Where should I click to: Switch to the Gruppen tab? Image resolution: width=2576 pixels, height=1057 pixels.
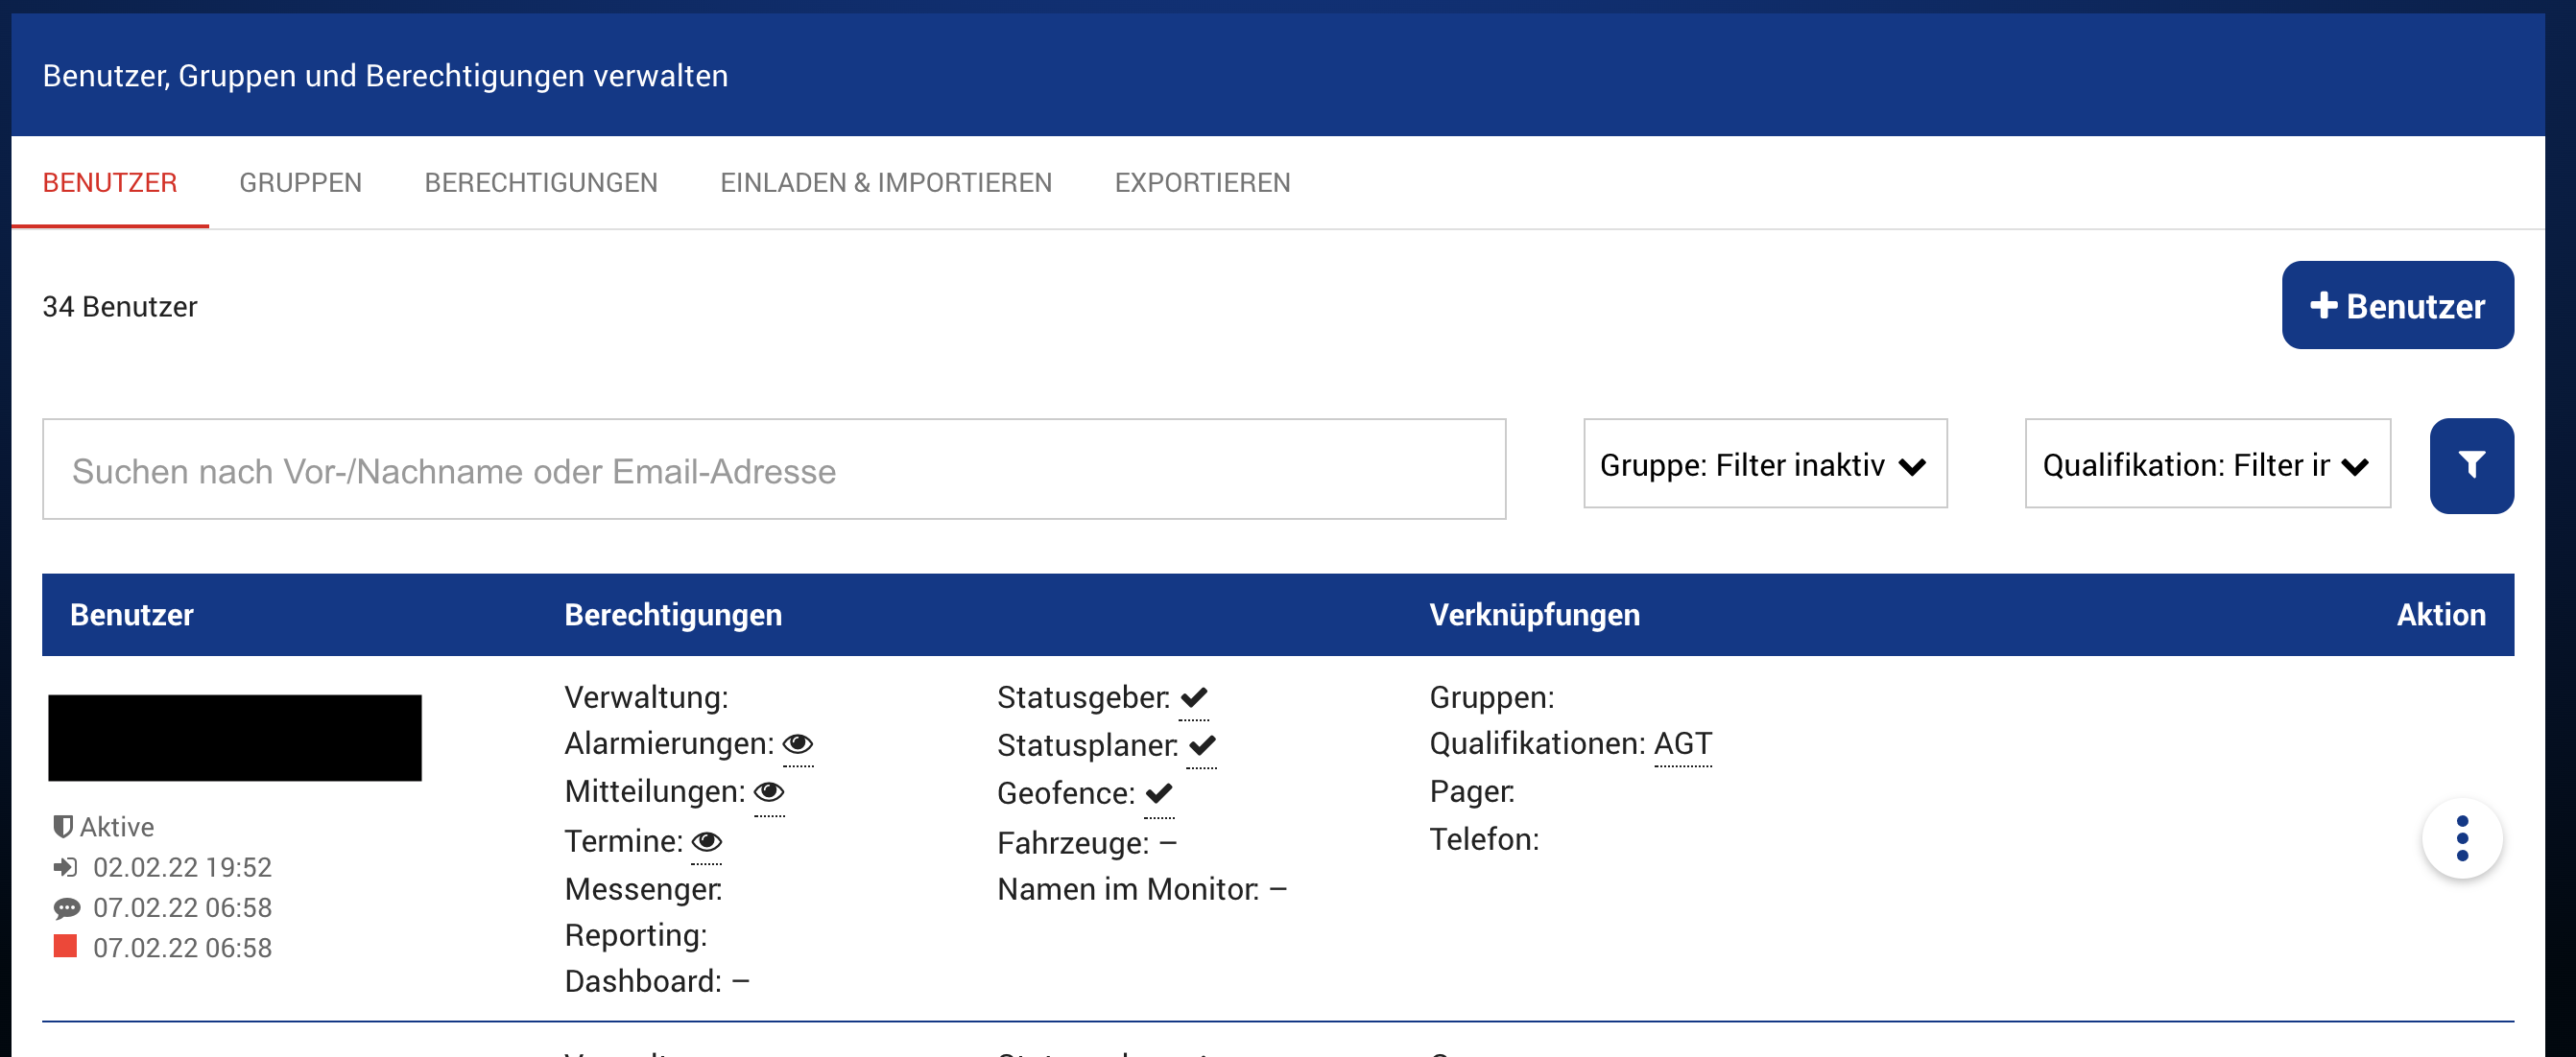300,183
